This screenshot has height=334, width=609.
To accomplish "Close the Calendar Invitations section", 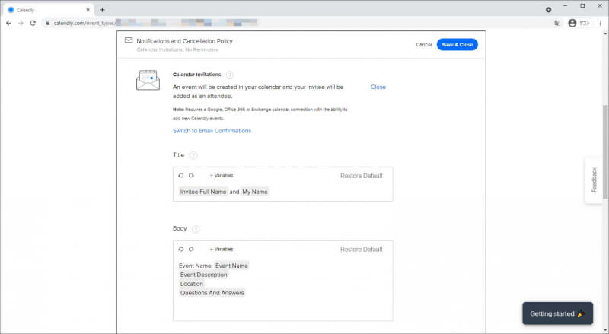I will (378, 87).
